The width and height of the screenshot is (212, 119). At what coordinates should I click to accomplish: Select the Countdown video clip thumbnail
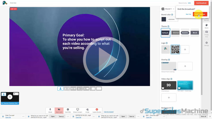click(169, 86)
